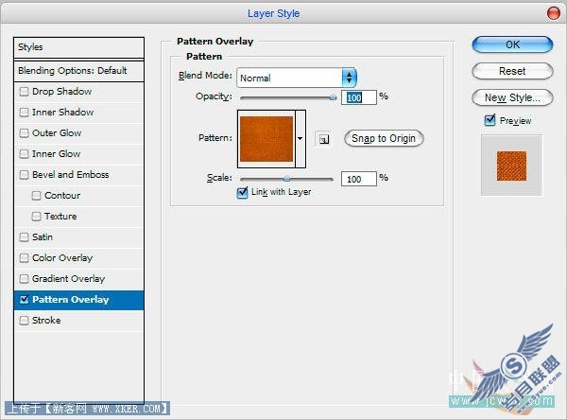This screenshot has height=420, width=567.
Task: Toggle the Link with Layer checkbox
Action: 242,193
